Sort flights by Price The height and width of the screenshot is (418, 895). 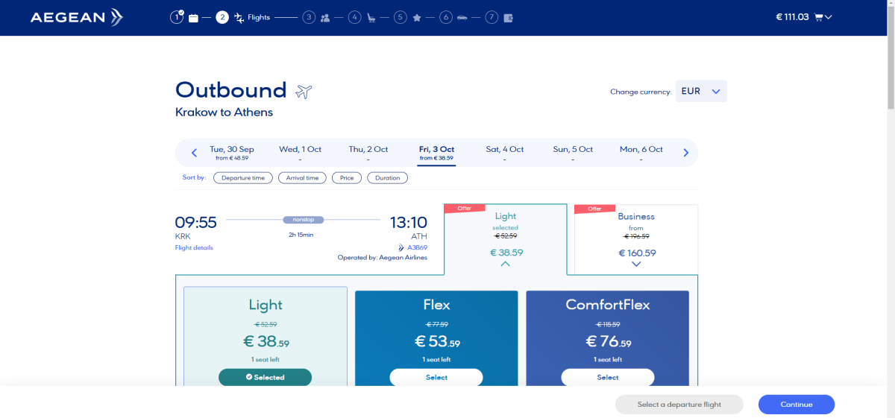pyautogui.click(x=348, y=178)
